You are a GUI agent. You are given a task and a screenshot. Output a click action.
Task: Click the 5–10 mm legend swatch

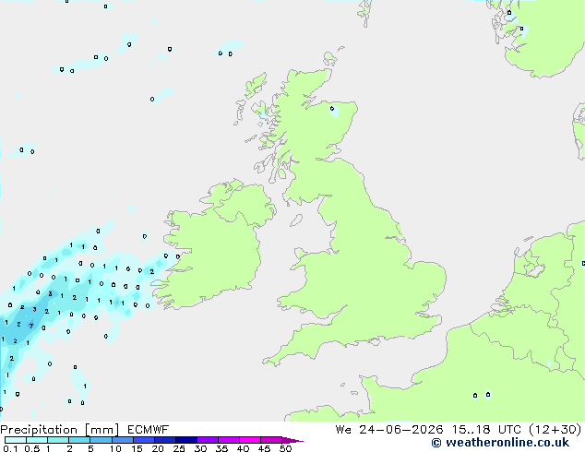point(101,440)
